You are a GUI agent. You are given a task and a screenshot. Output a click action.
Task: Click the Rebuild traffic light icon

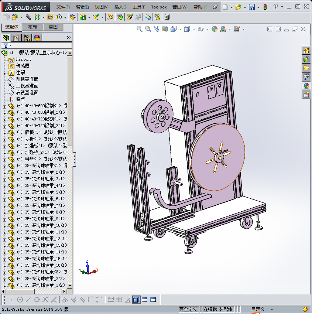tap(265, 7)
